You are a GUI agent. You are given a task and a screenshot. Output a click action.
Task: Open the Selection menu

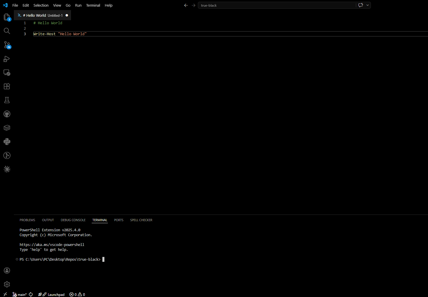click(41, 5)
